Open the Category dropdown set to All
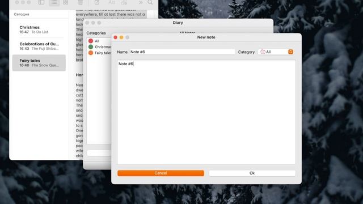363x204 pixels. point(276,52)
